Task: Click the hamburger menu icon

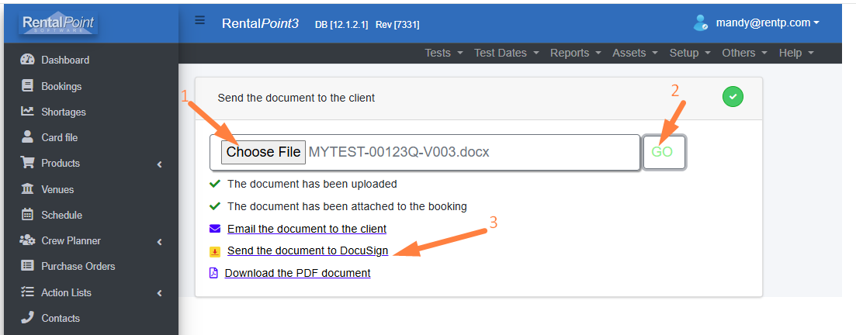Action: (199, 20)
